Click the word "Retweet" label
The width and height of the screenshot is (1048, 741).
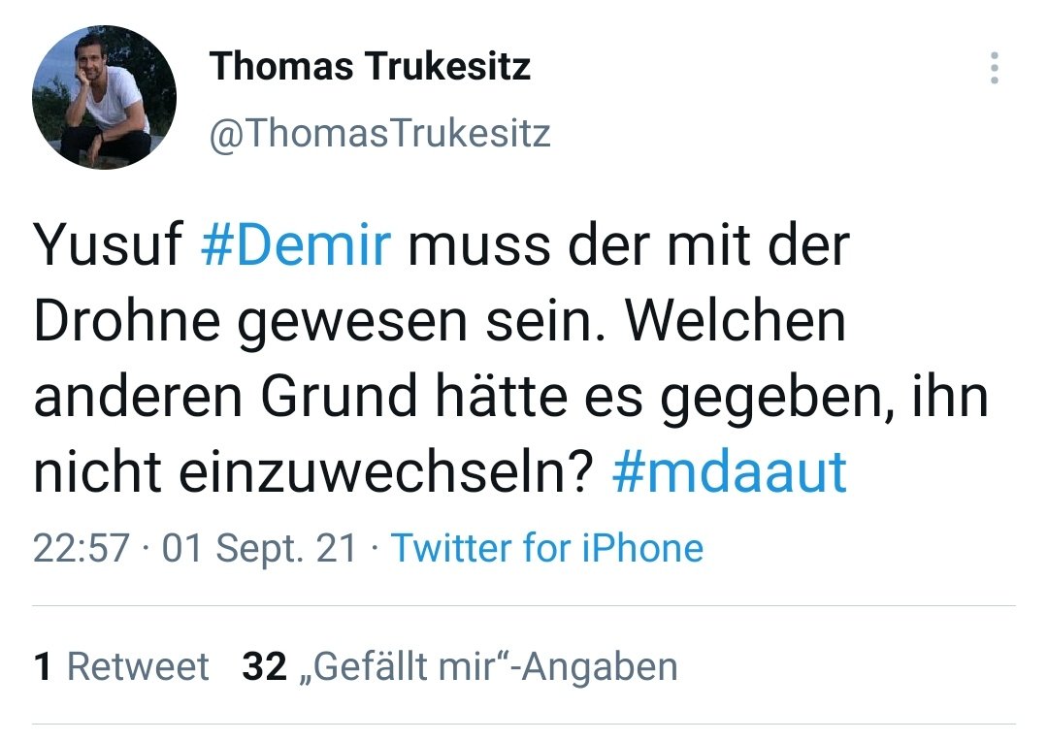coord(139,667)
